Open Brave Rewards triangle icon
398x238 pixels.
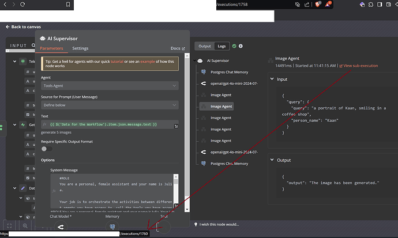tap(328, 4)
